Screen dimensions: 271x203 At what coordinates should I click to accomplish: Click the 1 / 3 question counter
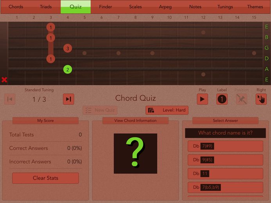[39, 99]
